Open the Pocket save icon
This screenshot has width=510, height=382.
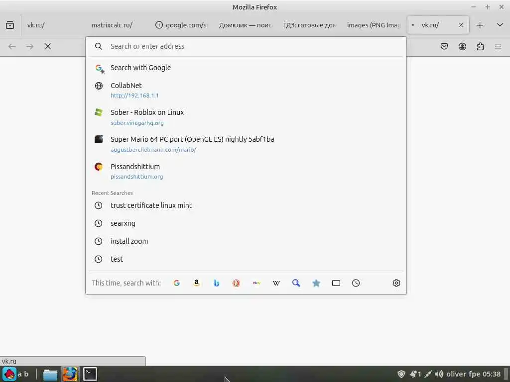pyautogui.click(x=444, y=46)
